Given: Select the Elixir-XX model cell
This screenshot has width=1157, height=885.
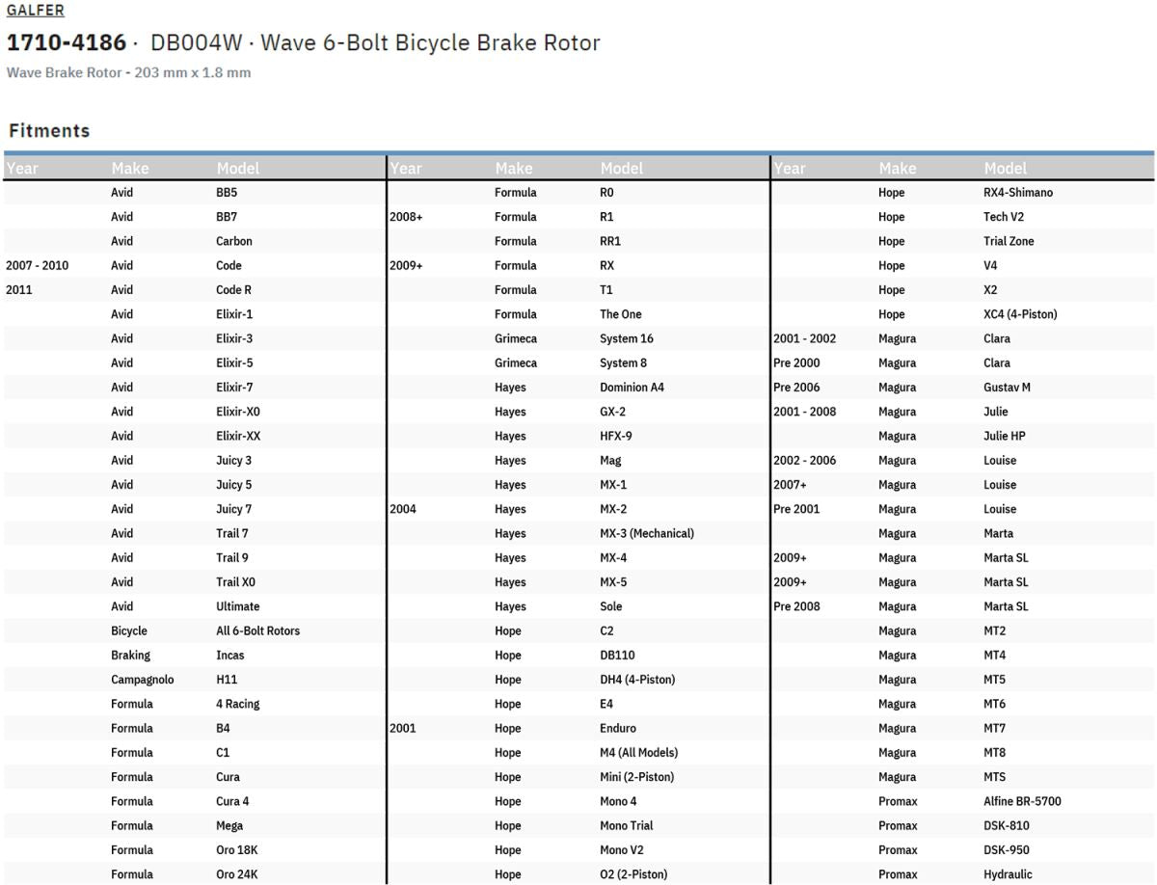Looking at the screenshot, I should [x=238, y=436].
